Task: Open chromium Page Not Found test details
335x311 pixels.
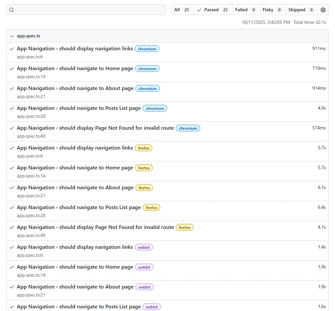Action: [x=95, y=128]
